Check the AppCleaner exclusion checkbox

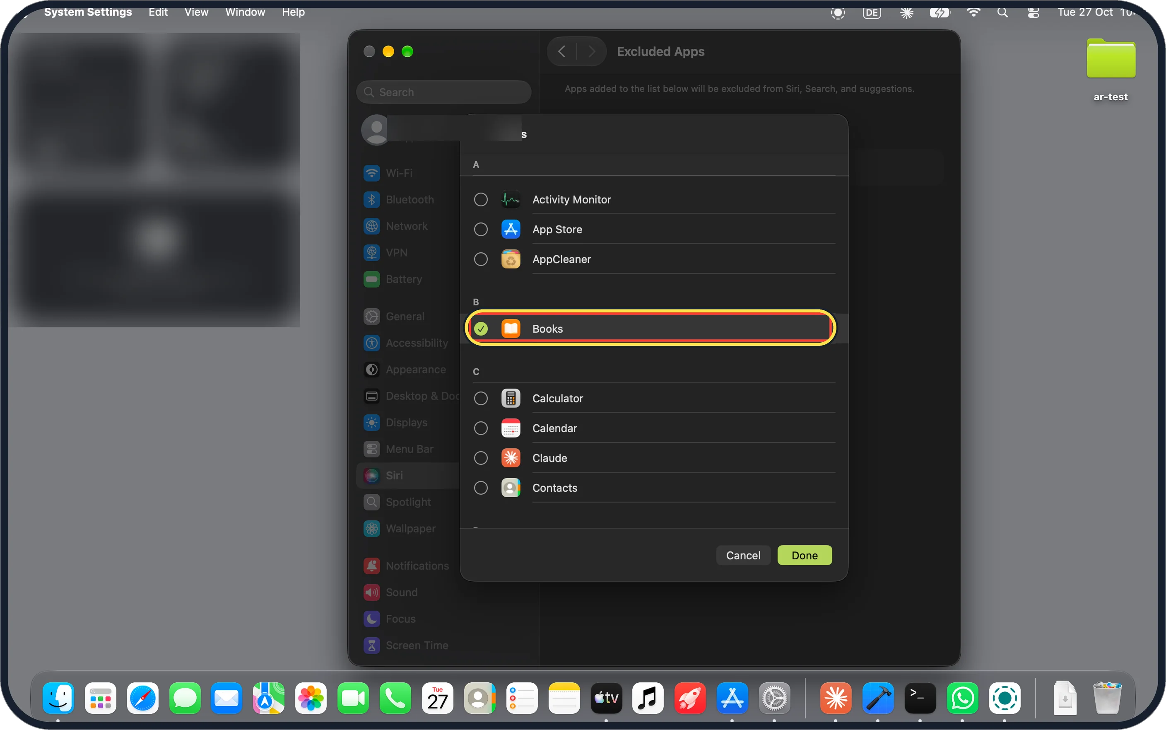click(x=480, y=259)
